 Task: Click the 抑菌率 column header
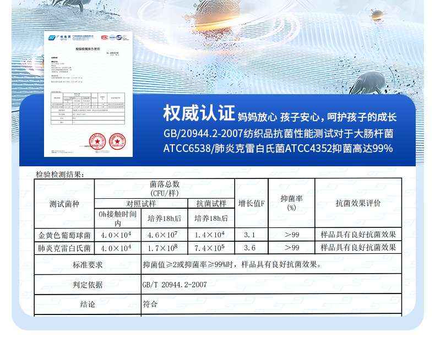291,203
